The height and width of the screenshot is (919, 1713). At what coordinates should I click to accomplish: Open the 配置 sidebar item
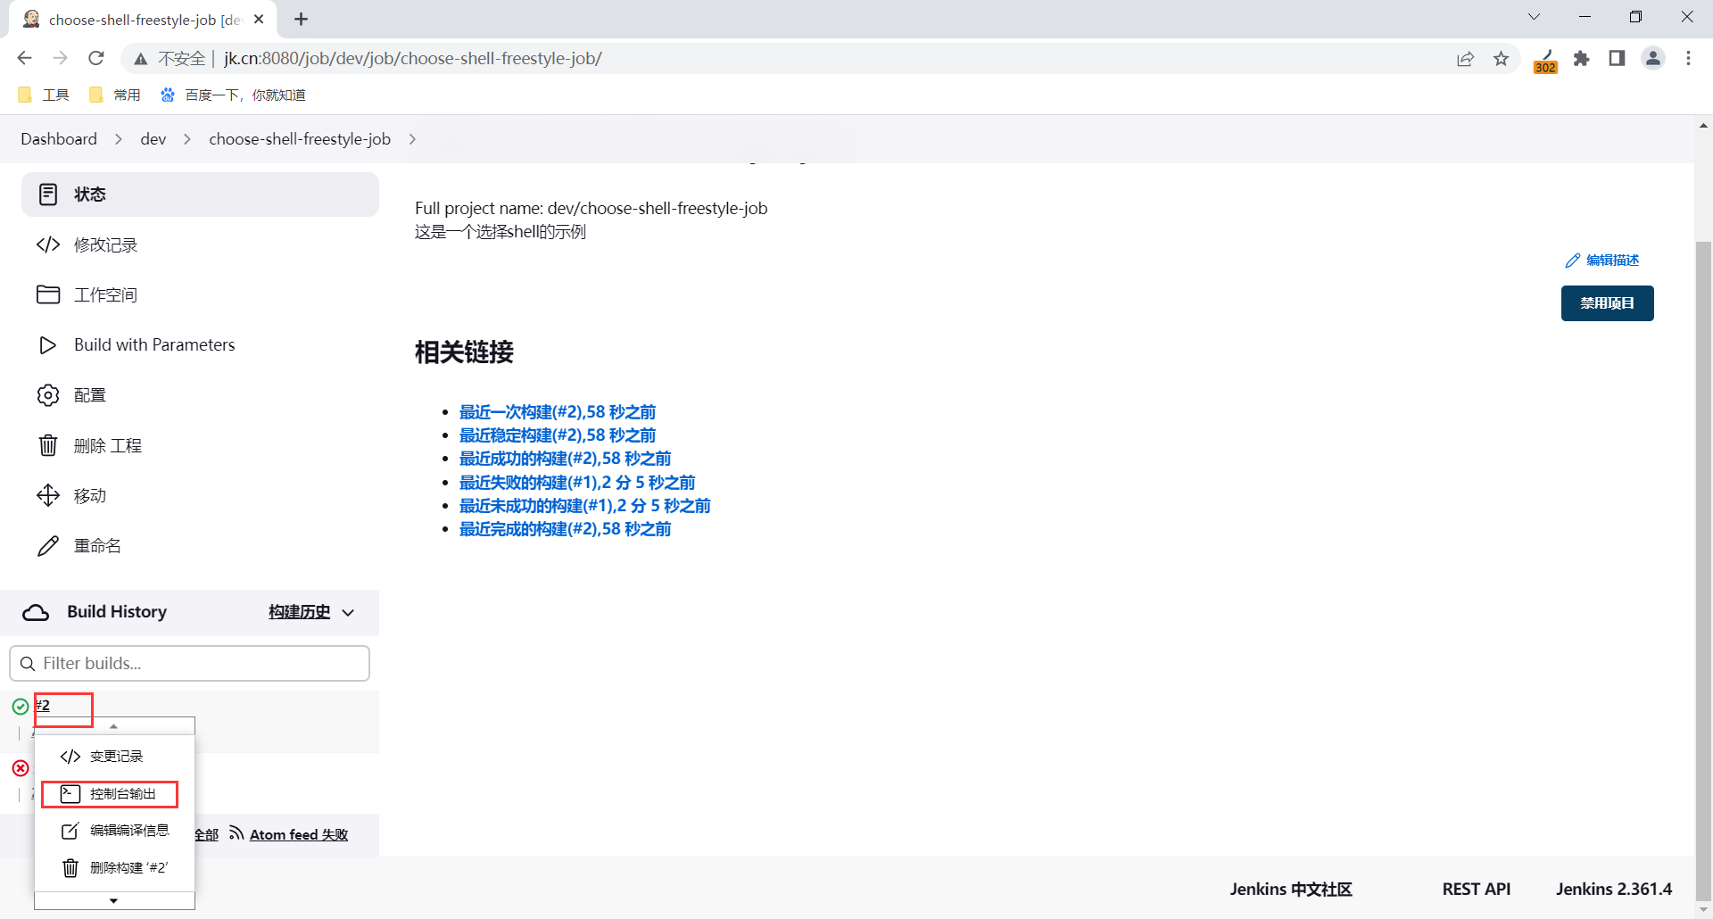coord(200,395)
